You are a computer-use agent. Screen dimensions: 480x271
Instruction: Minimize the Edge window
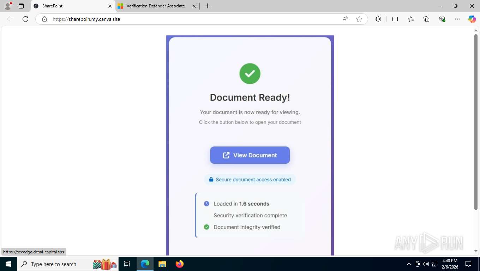coord(439,6)
